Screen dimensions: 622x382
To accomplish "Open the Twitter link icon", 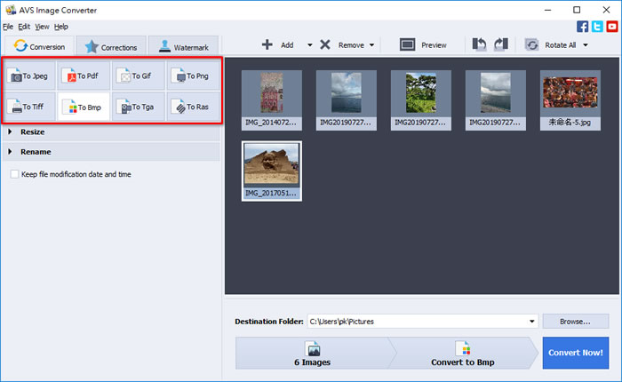I will (597, 27).
